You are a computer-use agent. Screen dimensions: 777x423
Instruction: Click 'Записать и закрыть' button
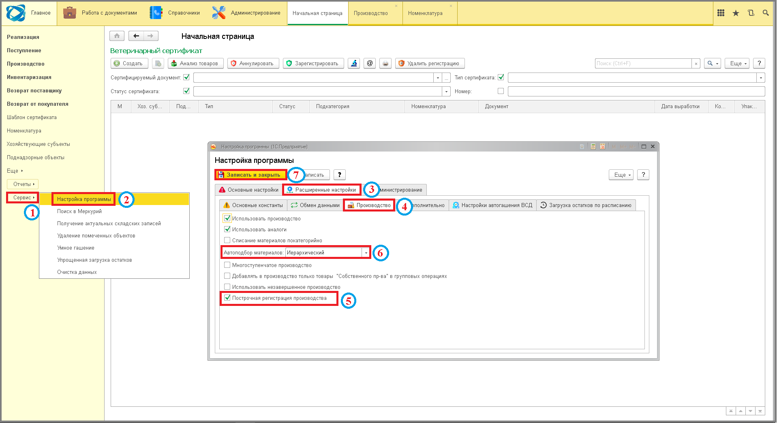tap(250, 175)
